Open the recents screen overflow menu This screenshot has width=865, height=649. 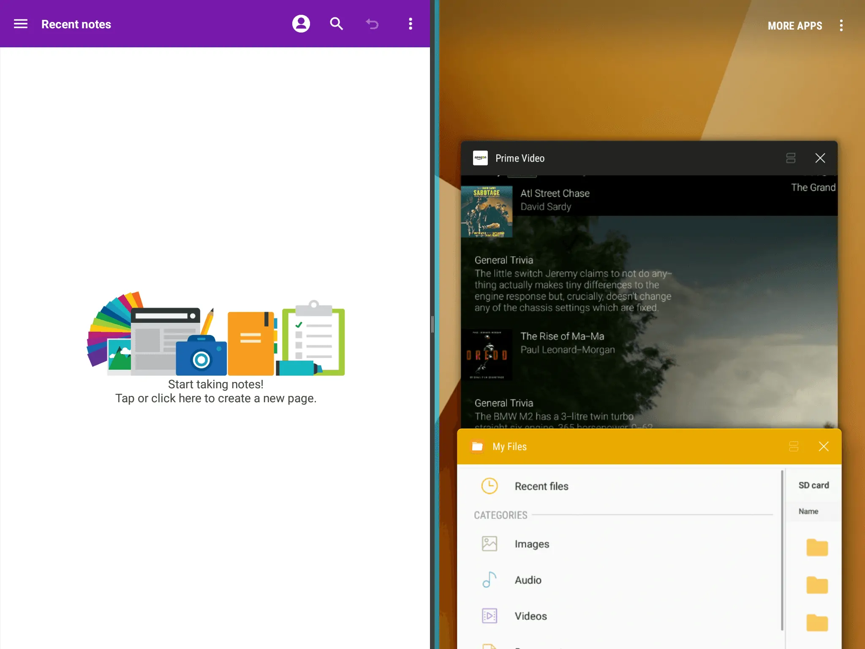(x=841, y=26)
